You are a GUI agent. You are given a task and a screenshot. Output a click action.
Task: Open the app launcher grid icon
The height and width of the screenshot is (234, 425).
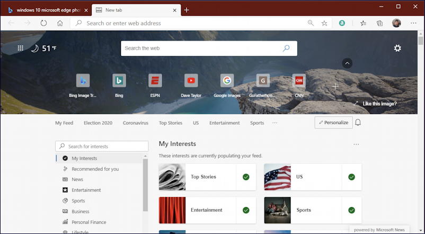[x=20, y=48]
